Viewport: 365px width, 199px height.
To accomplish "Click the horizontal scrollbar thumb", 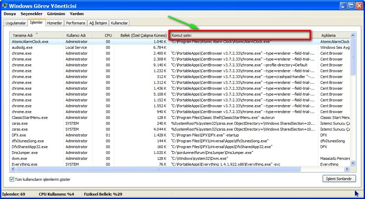I will click(x=158, y=169).
